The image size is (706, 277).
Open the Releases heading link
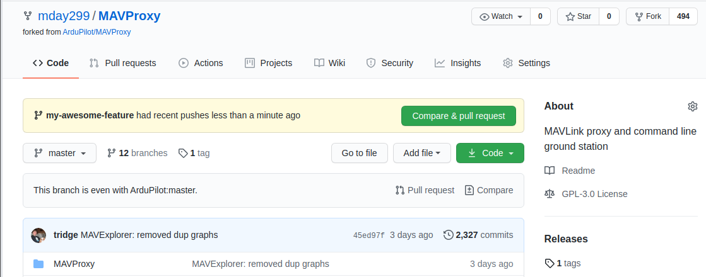tap(566, 239)
